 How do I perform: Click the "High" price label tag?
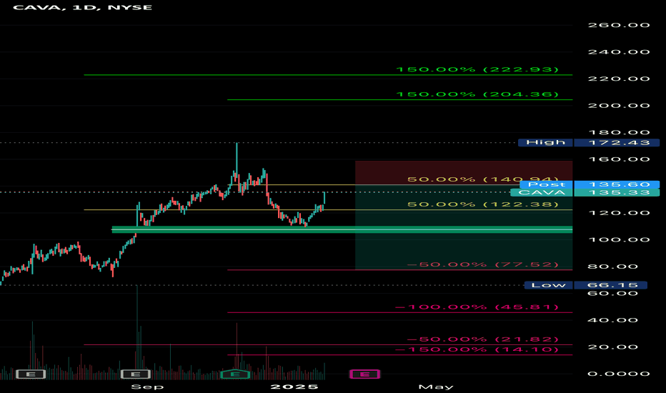[545, 142]
